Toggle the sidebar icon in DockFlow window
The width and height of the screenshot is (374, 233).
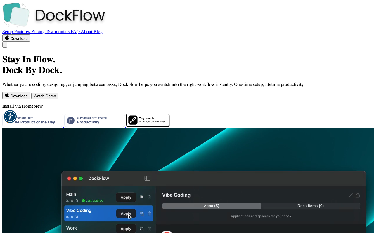click(x=147, y=178)
